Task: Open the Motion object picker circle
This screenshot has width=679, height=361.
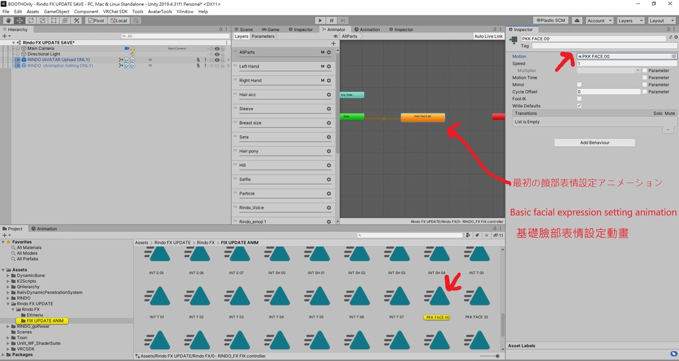Action: point(674,56)
